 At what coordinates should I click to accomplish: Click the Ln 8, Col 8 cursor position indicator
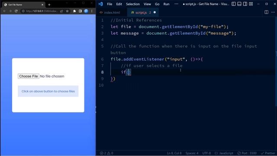tap(174, 153)
